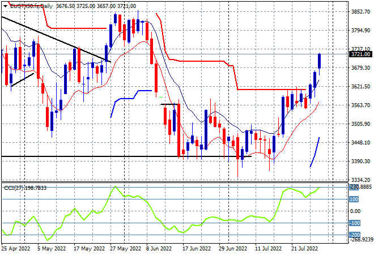
Task: Select the blue trailing line in late July
Action: (x=314, y=152)
